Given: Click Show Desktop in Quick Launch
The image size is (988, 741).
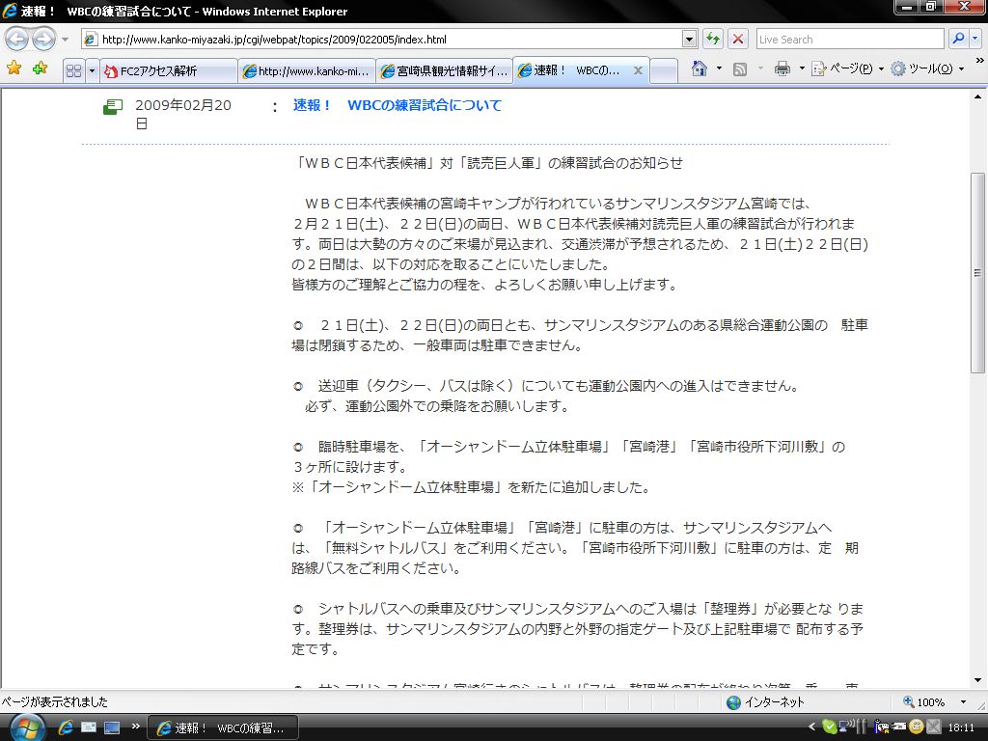Looking at the screenshot, I should [112, 727].
